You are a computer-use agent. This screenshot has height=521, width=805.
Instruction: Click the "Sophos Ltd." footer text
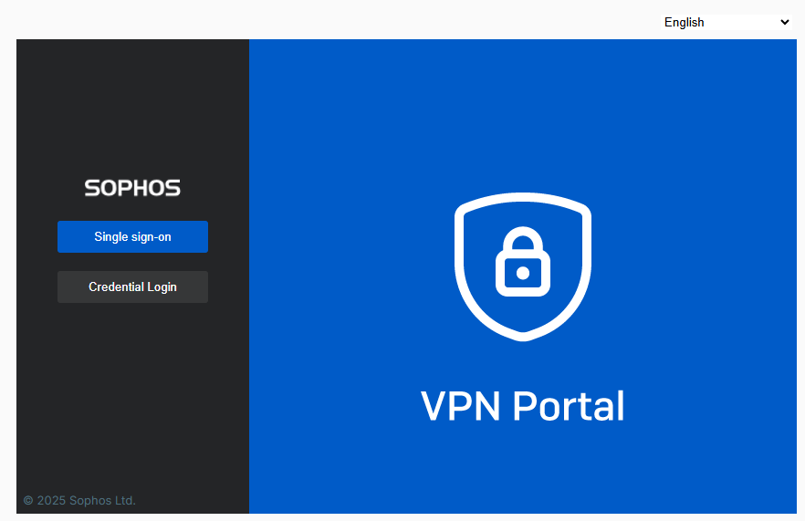pos(102,500)
